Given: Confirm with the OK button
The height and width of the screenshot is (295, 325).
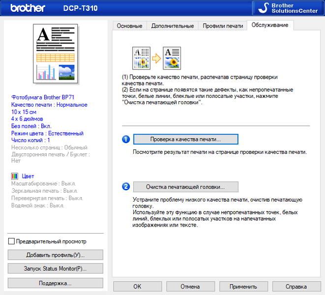Looking at the screenshot, I should [x=137, y=286].
